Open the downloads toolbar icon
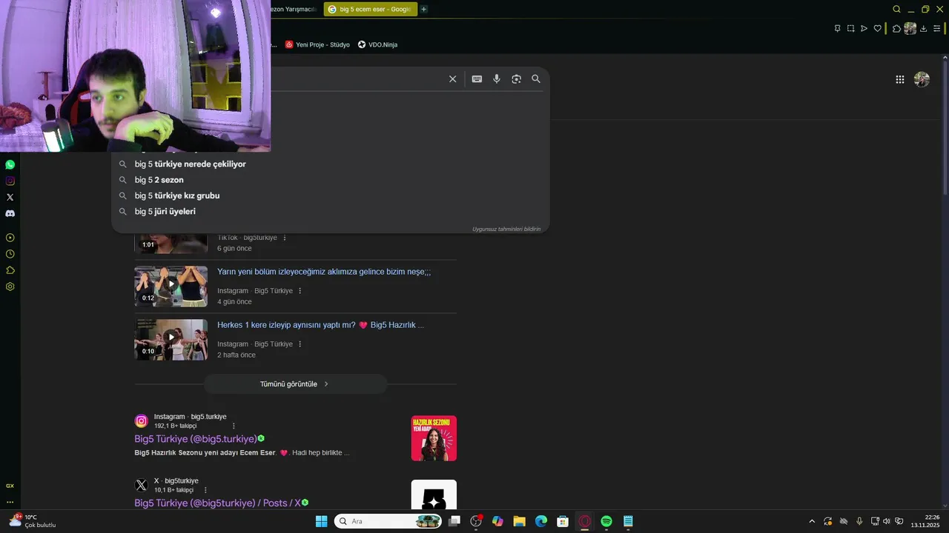This screenshot has width=949, height=533. click(924, 28)
